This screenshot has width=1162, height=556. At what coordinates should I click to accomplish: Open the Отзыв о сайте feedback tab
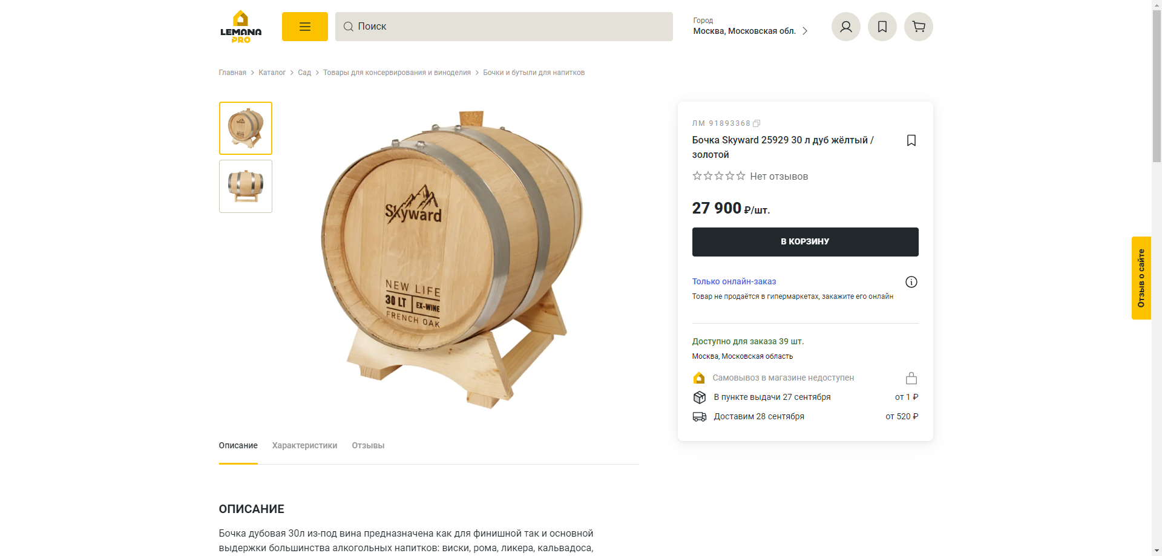[1141, 278]
